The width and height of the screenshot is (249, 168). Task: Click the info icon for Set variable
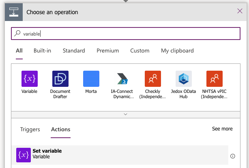(x=233, y=156)
